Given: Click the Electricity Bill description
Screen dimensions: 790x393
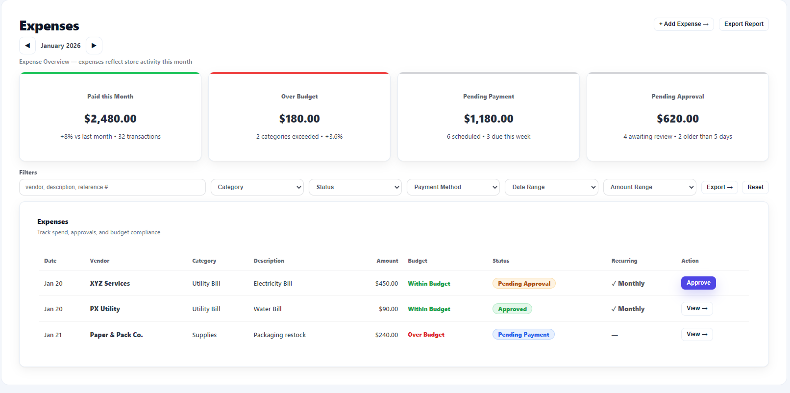Looking at the screenshot, I should (272, 283).
